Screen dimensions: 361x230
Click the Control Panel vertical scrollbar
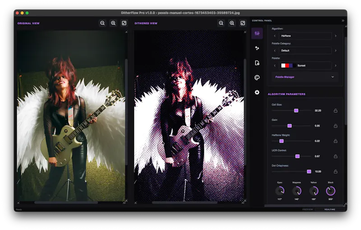point(346,80)
